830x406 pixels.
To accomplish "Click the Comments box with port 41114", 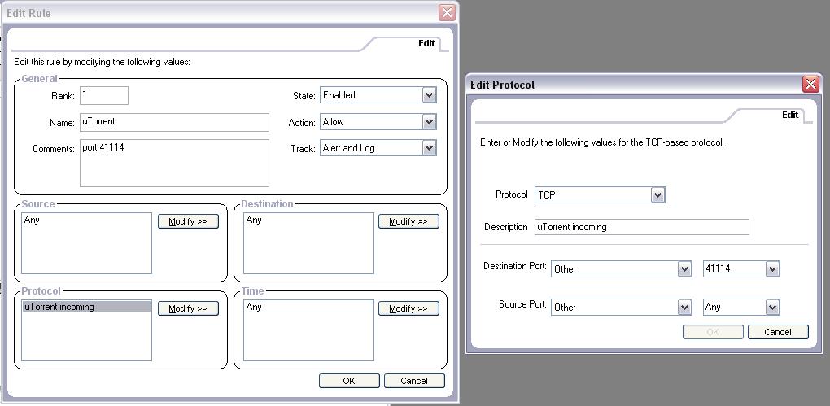I will [174, 163].
